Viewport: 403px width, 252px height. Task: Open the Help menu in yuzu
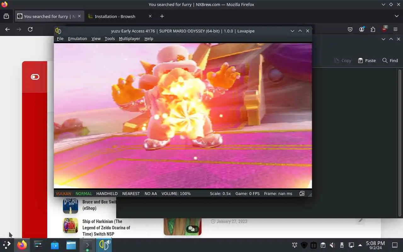pos(149,38)
